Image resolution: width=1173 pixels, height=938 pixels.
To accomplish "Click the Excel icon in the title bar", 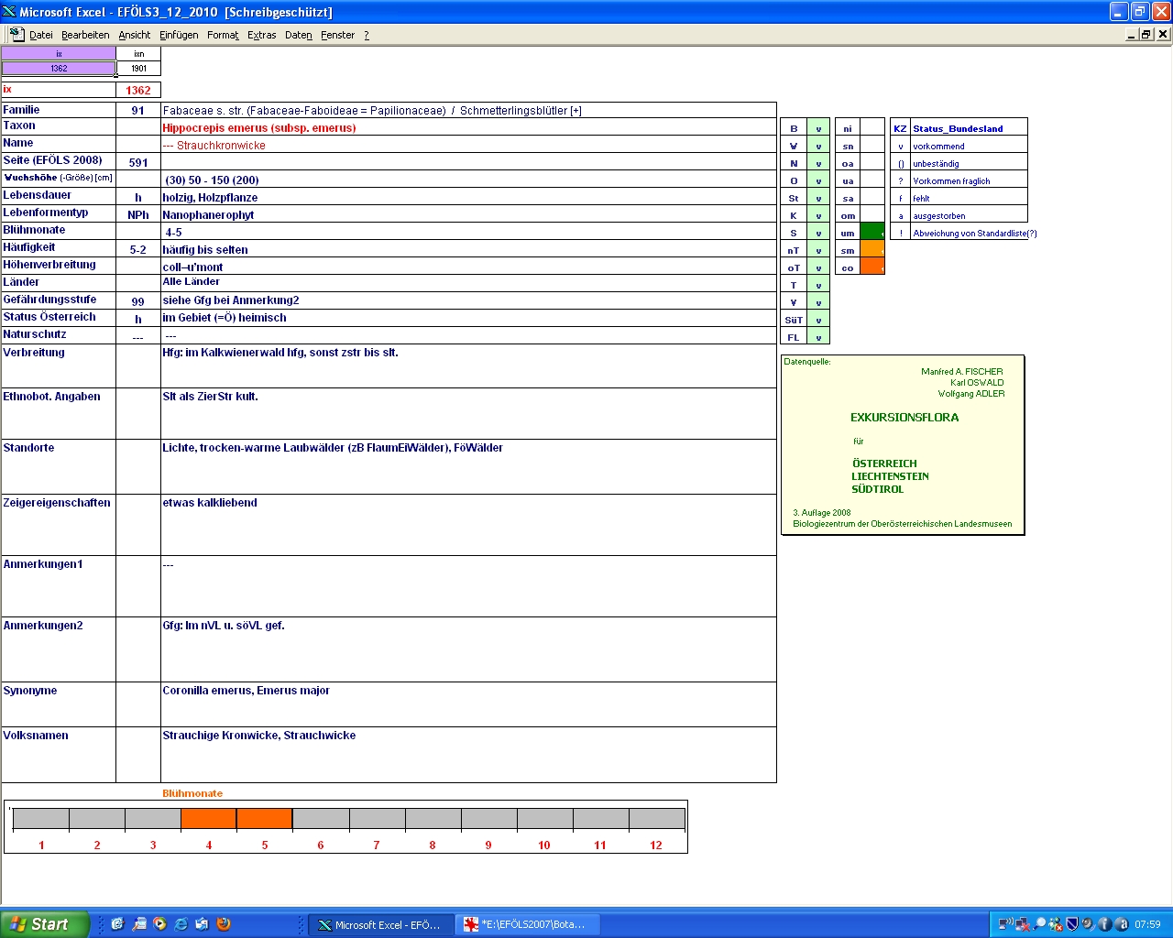I will pos(9,12).
